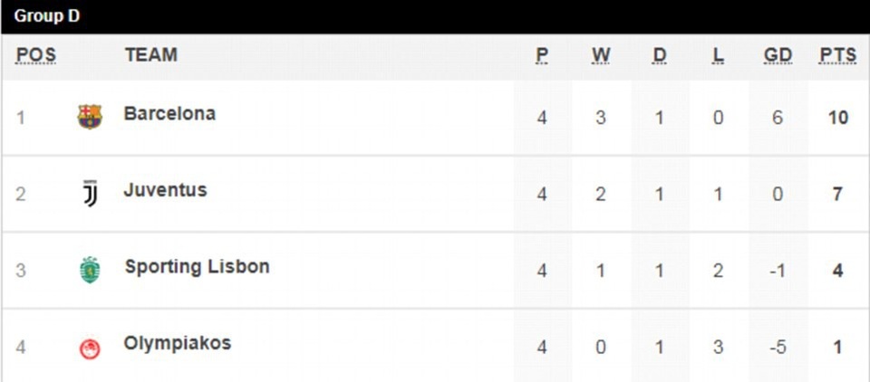Sort by the L (losses) column header
The image size is (870, 382).
click(719, 55)
